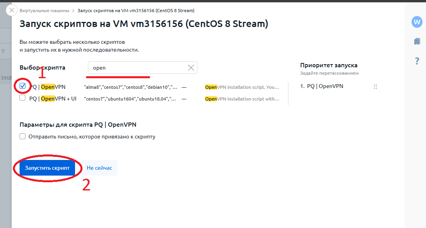The image size is (426, 228).
Task: Click Не сейчас button
Action: (x=99, y=168)
